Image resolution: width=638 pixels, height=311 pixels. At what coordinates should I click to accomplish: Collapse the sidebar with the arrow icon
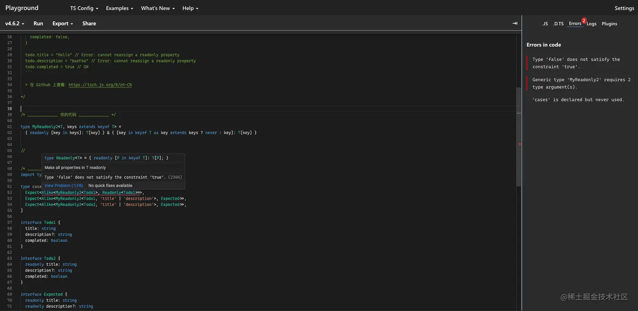(x=515, y=23)
